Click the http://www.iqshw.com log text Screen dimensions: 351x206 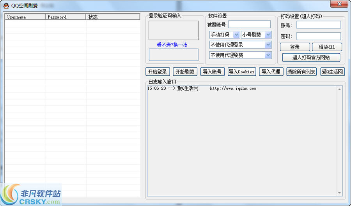tap(233, 89)
